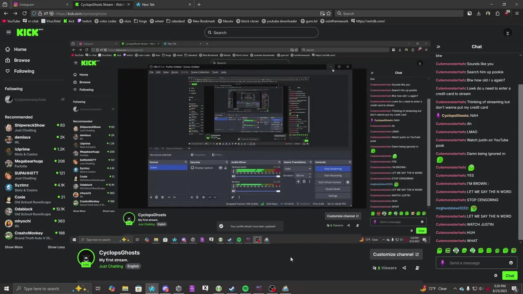Viewport: 523px width, 294px height.
Task: Click mrghostslave1222 username in chat
Action: 451,208
